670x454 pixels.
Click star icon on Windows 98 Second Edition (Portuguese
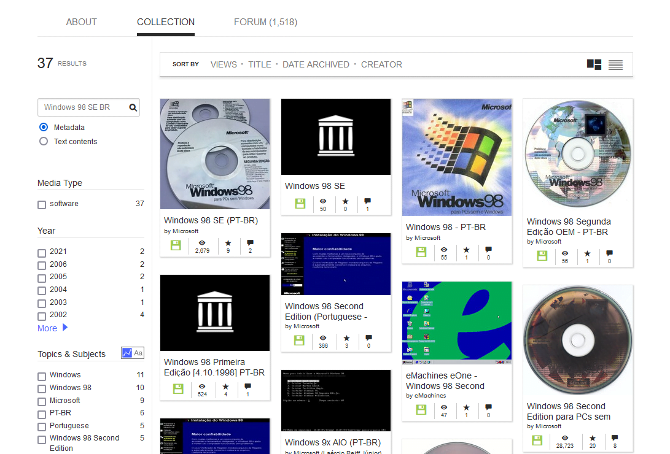tap(346, 338)
